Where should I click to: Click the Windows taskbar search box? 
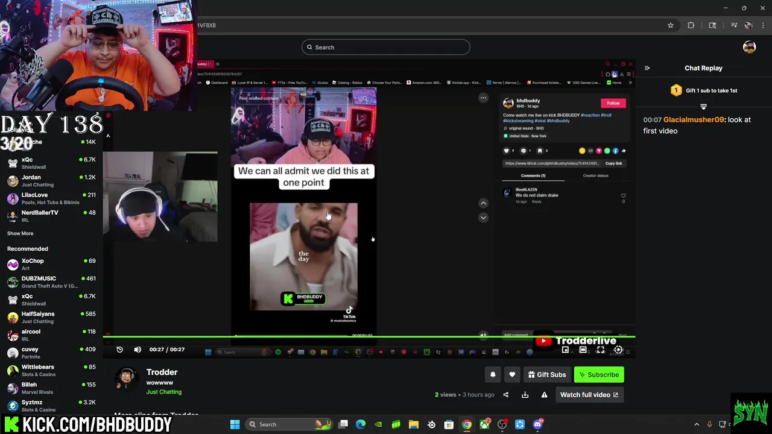click(x=290, y=424)
